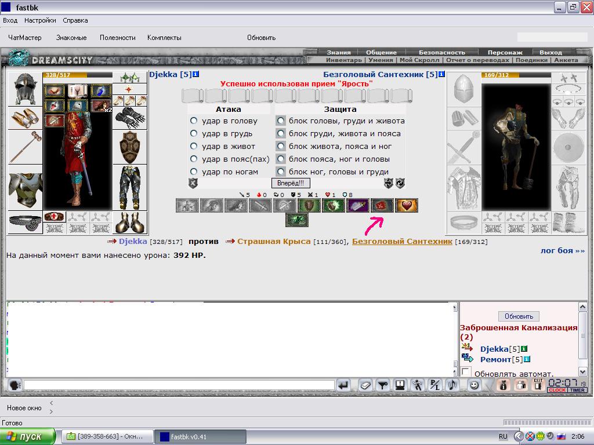Click the bronze shield equipment slot

click(x=130, y=147)
